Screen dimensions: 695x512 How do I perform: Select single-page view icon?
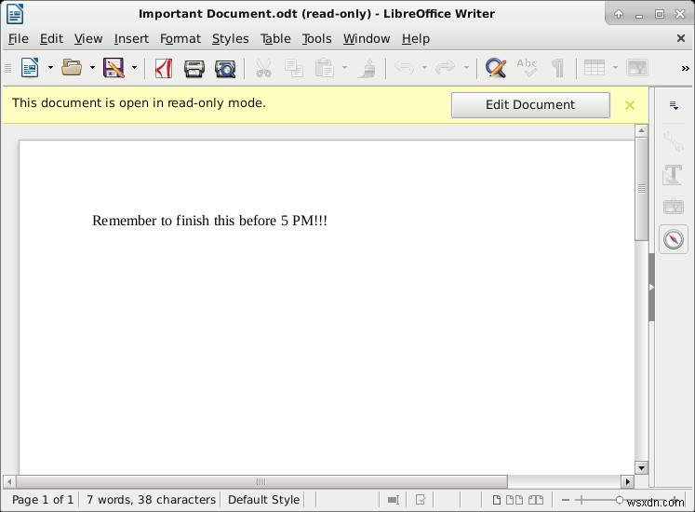[x=497, y=500]
